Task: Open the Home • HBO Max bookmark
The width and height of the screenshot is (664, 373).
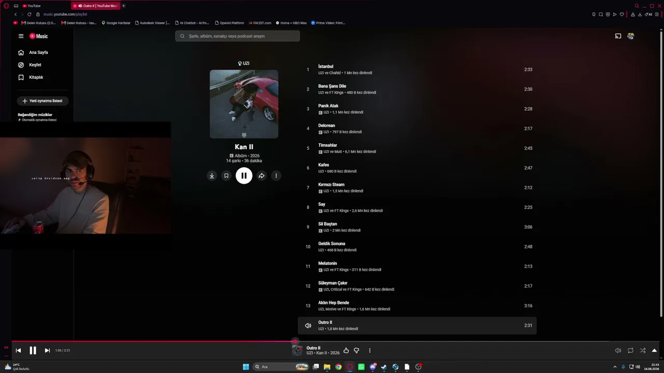Action: pyautogui.click(x=292, y=23)
